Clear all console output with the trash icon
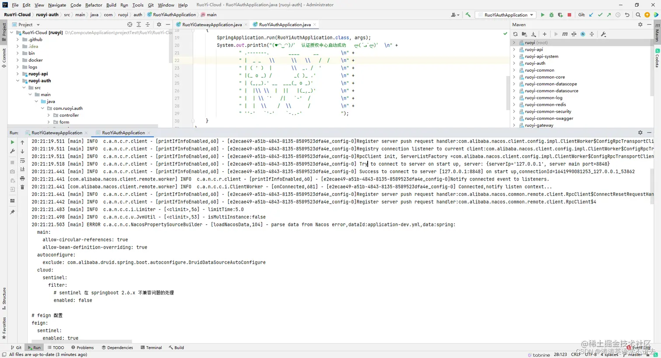Viewport: 661px width, 358px height. click(22, 187)
